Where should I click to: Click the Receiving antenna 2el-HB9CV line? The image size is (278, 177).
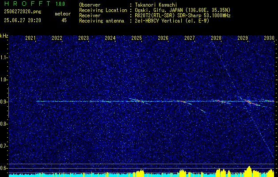171,21
